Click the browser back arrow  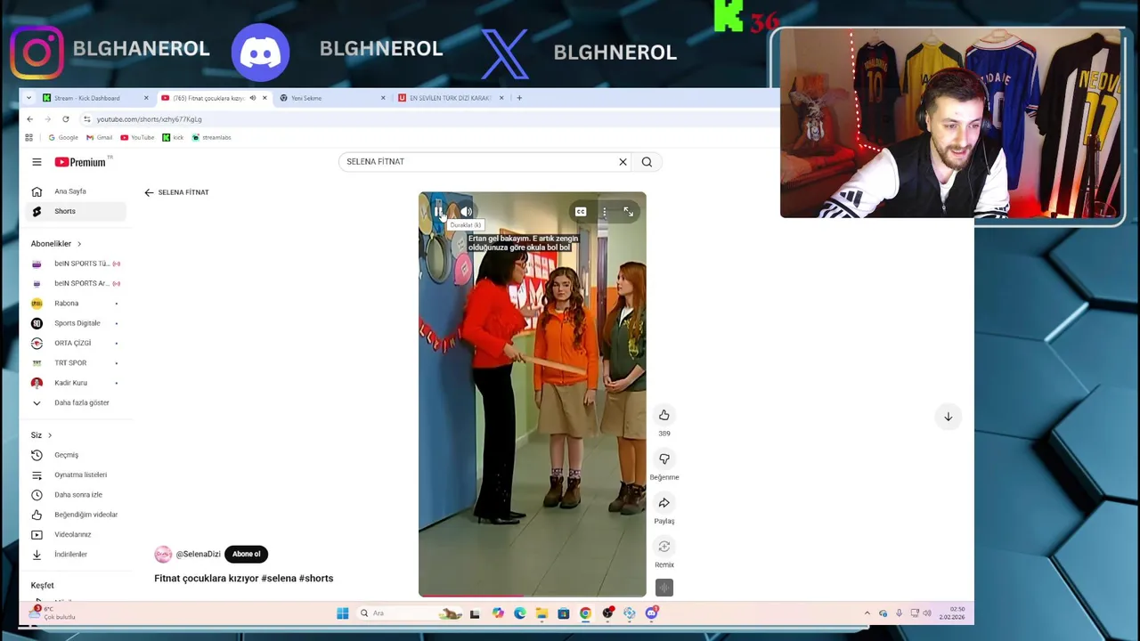(x=29, y=119)
